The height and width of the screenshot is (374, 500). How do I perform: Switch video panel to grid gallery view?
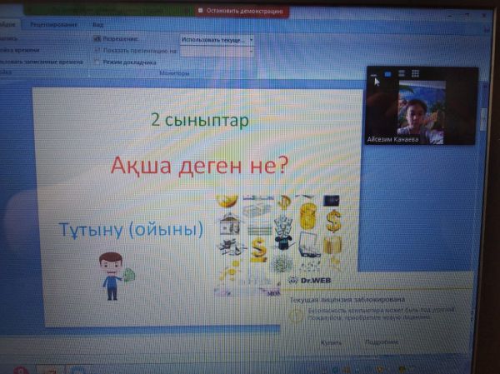[415, 73]
